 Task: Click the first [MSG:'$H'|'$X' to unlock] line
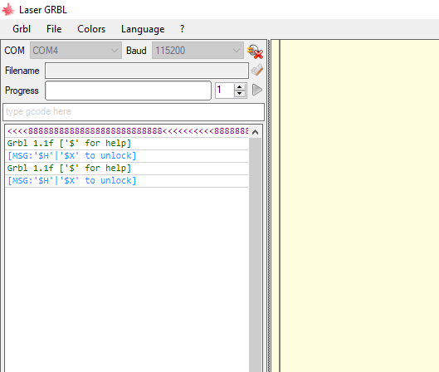[126, 156]
